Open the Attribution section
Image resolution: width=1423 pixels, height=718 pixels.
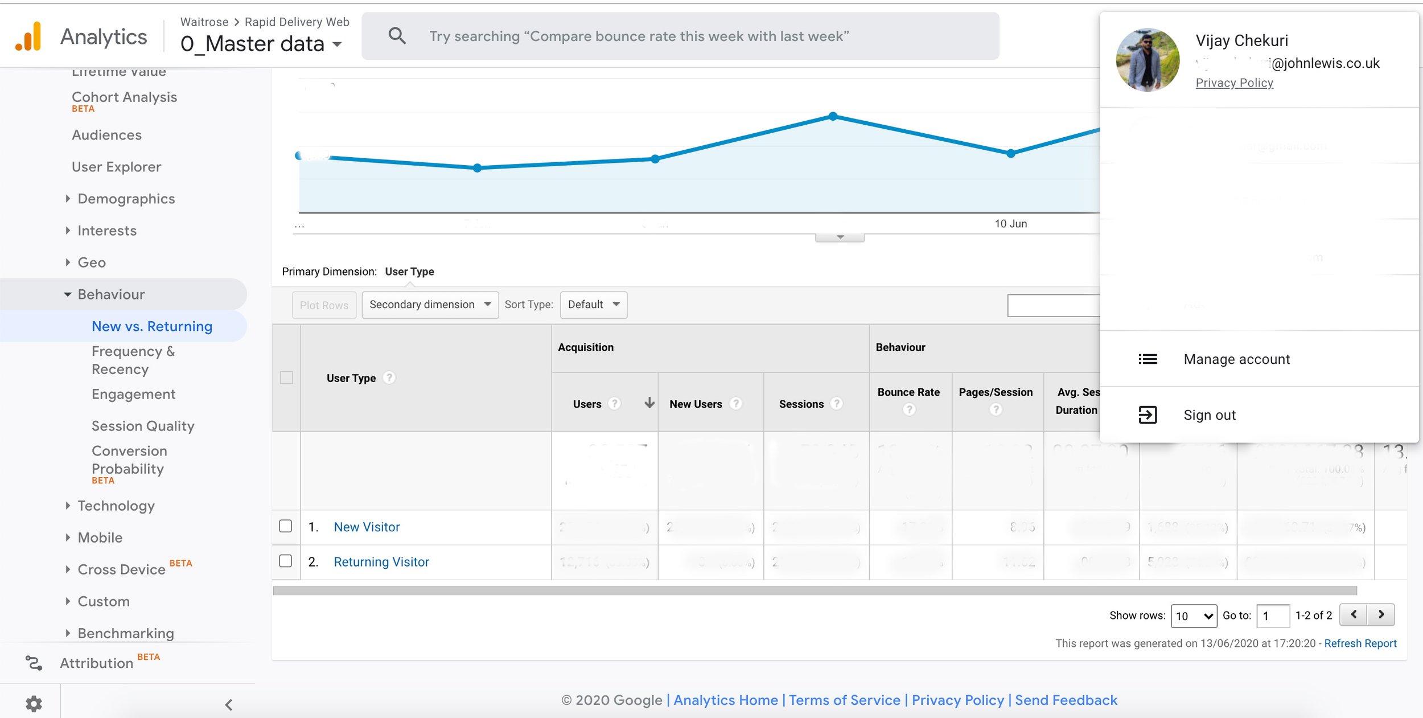(96, 663)
